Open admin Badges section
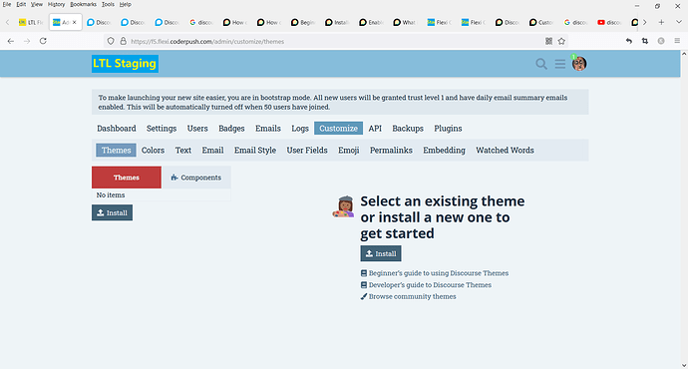 click(231, 128)
